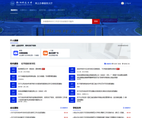142x118 pixels.
Task: Click red 置顶 tag on 一周动态 notice
Action: 43,69
